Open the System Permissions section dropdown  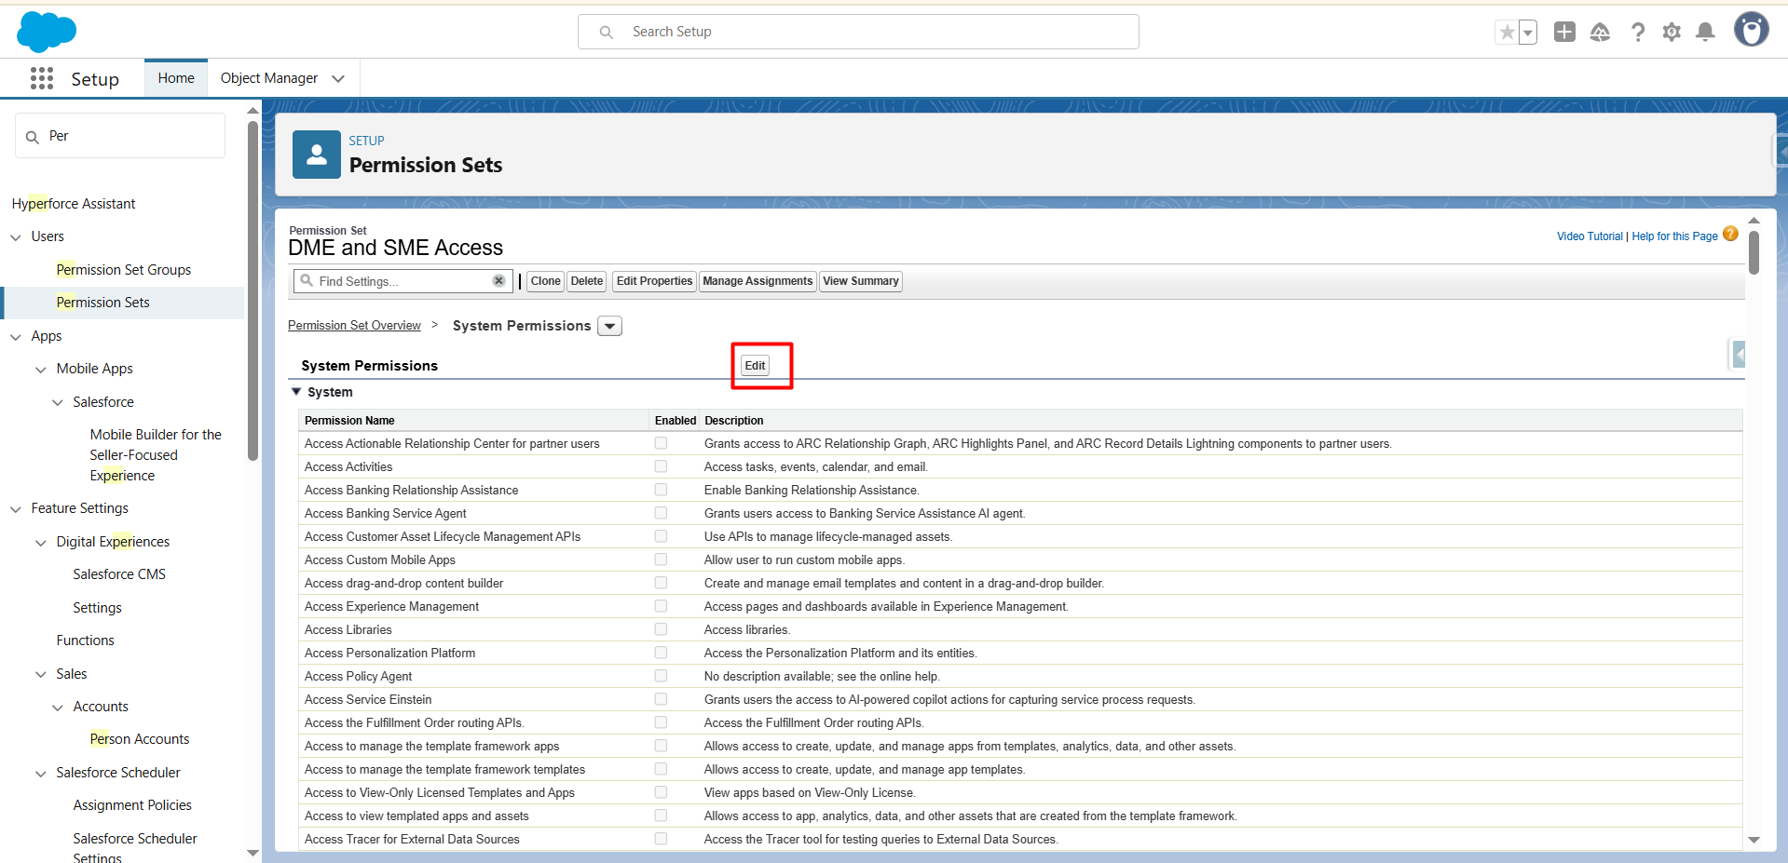click(609, 326)
